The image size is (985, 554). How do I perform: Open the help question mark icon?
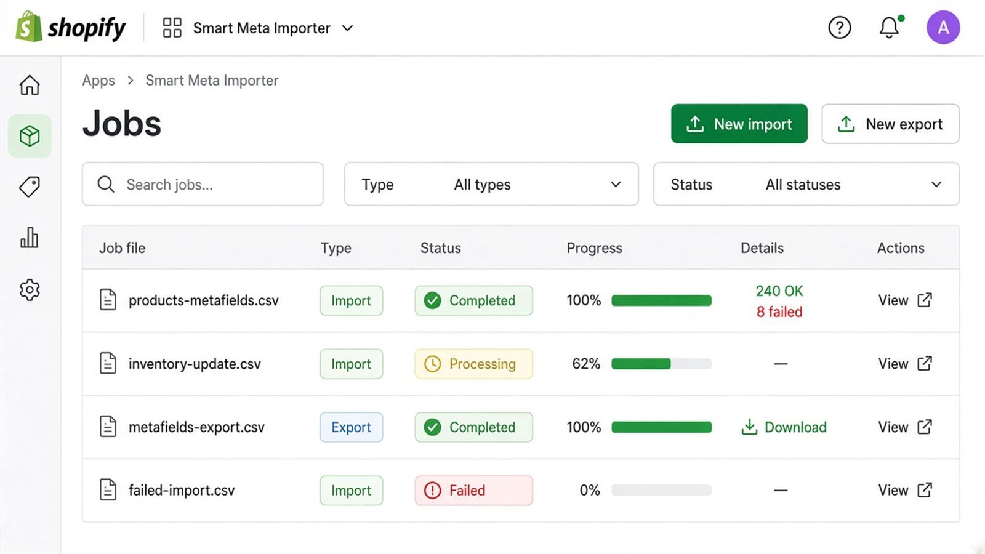pyautogui.click(x=840, y=28)
